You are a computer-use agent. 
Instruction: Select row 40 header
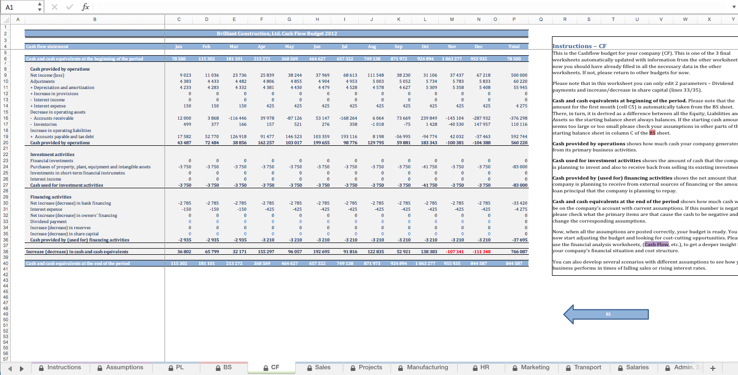click(x=5, y=263)
